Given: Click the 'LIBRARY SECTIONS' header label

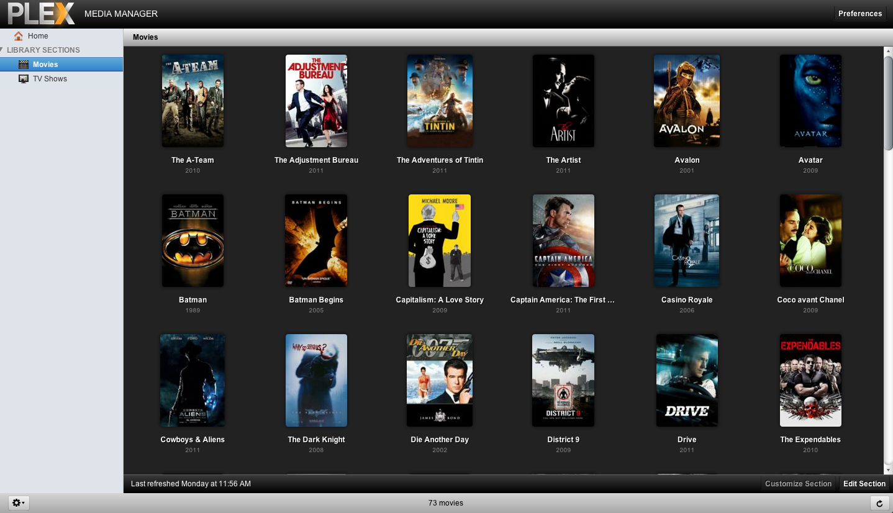Looking at the screenshot, I should pos(43,50).
